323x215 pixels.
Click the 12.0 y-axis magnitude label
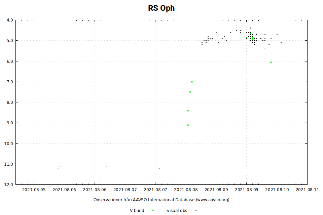(x=10, y=185)
